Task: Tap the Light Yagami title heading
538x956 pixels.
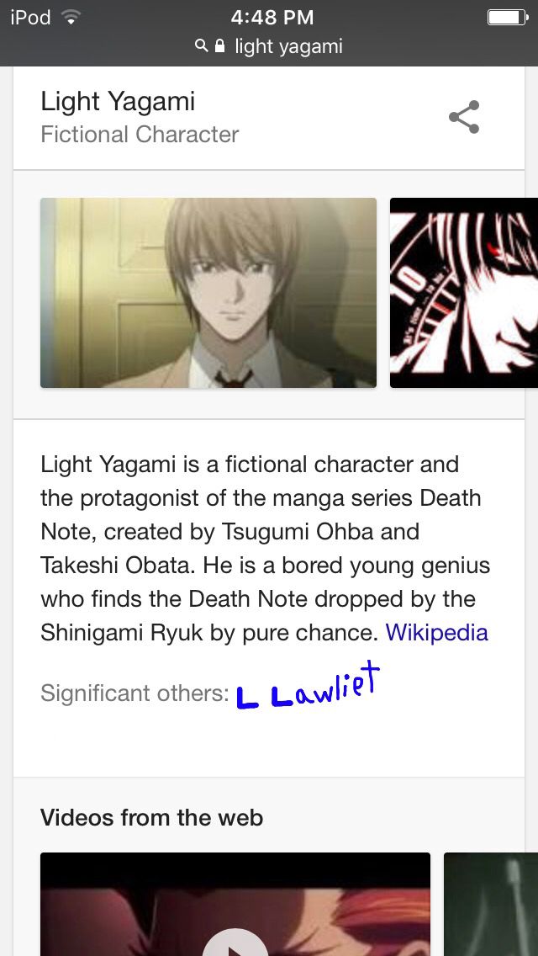Action: 118,101
